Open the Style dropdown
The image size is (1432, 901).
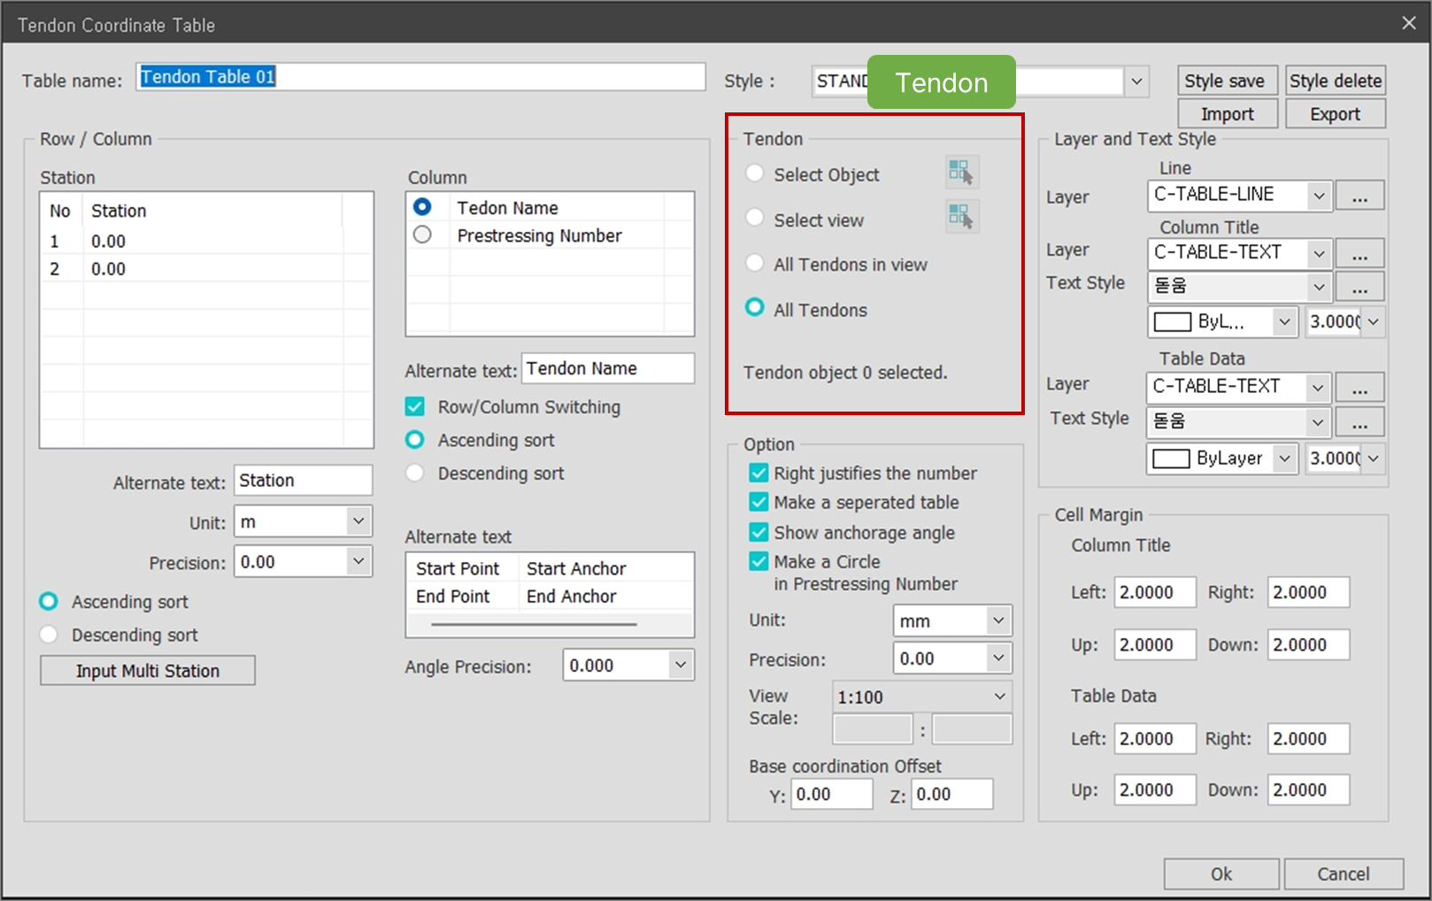coord(1136,81)
